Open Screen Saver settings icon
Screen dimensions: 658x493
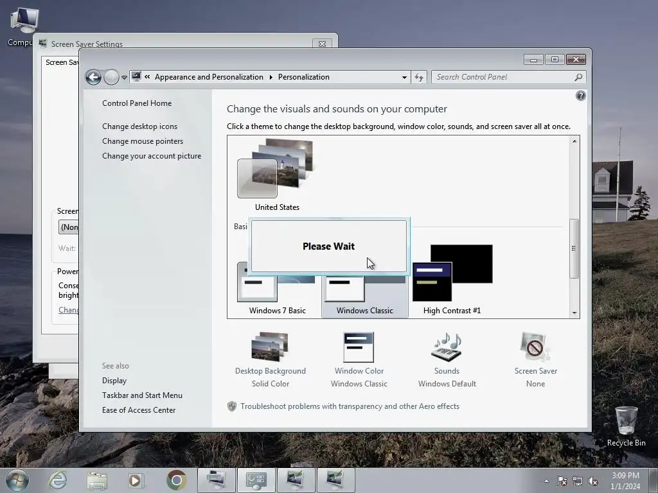pos(535,347)
